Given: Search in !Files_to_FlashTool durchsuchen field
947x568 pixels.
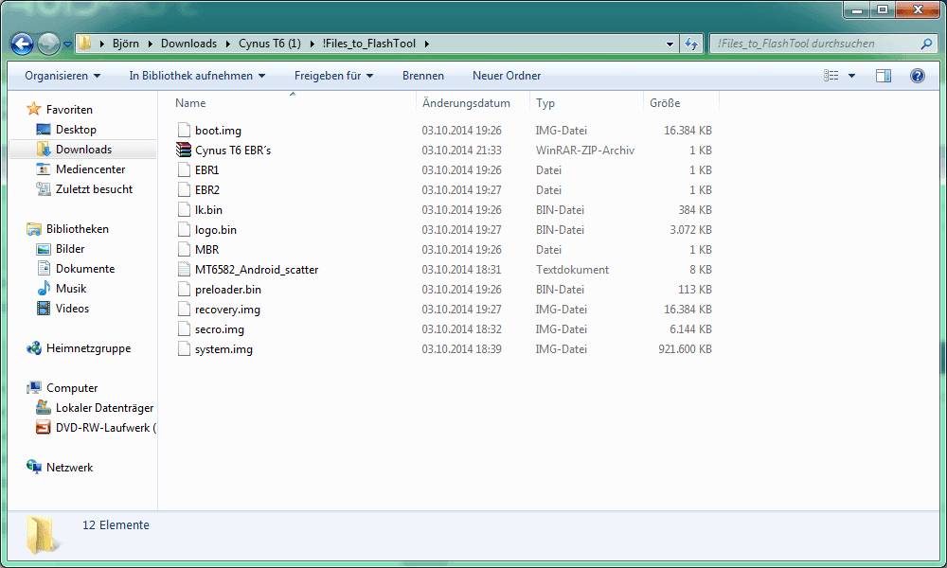Looking at the screenshot, I should pos(816,44).
